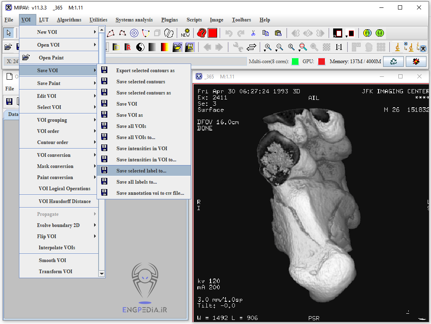Screen dimensions: 431x324
Task: Expand the New VOI submenu
Action: coord(59,32)
